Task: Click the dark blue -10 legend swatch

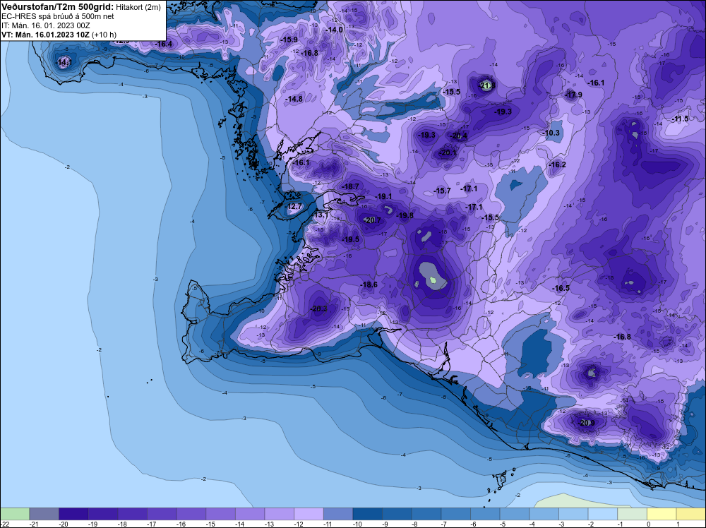Action: coord(368,514)
